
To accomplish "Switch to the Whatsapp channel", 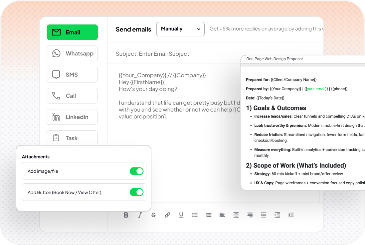I will 72,53.
